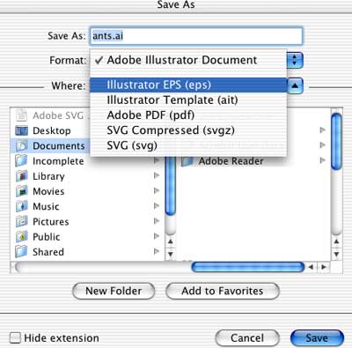Click the horizontal scrollbar thumb
This screenshot has width=352, height=348.
point(247,267)
